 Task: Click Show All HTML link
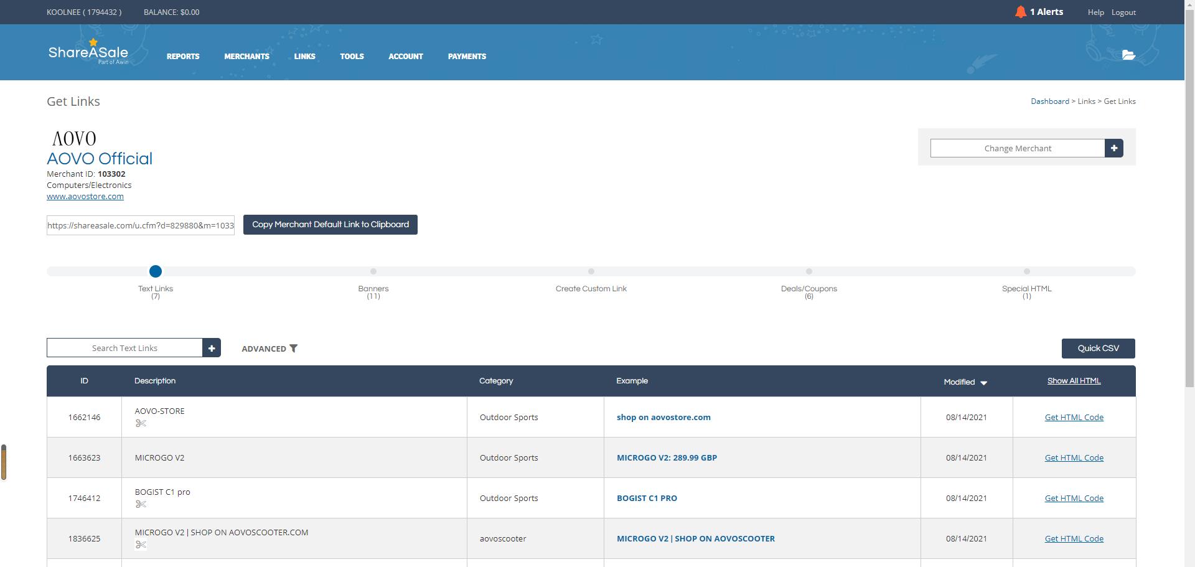point(1074,381)
